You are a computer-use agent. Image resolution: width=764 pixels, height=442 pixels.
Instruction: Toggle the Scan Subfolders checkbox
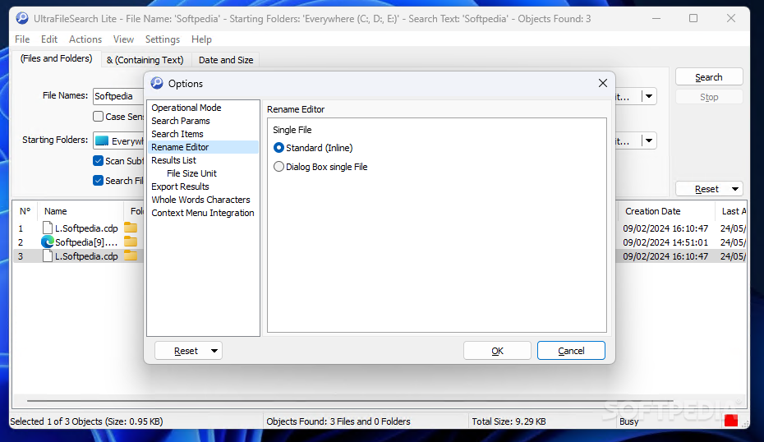coord(98,161)
